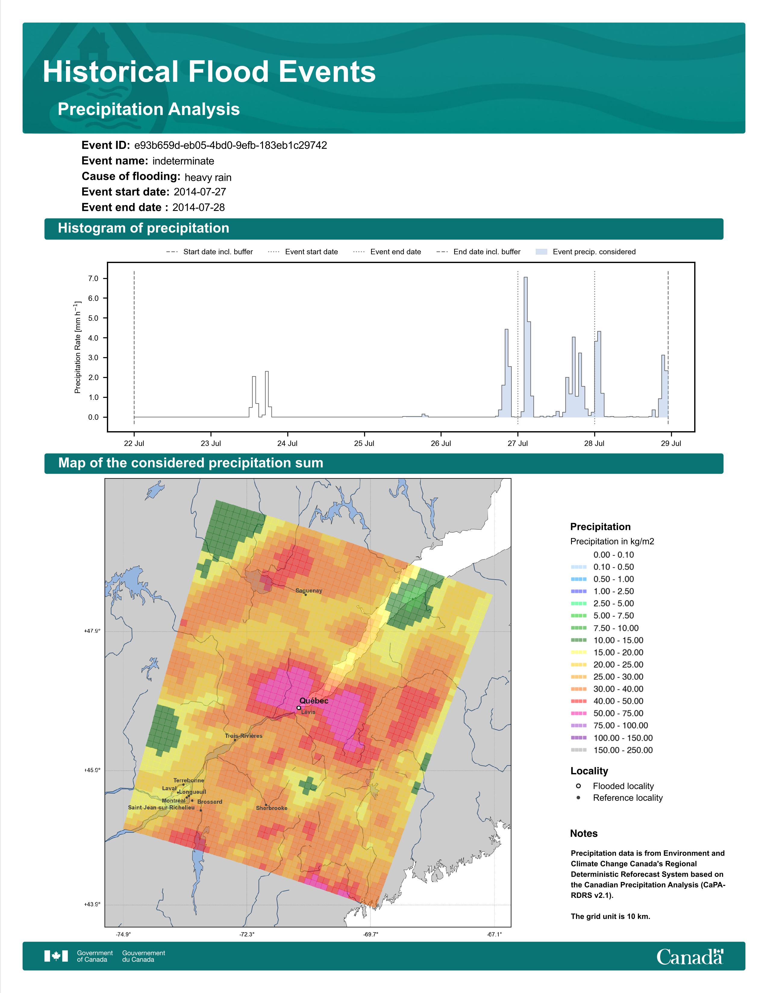
Task: Click the Québec flooded locality marker on map
Action: [x=298, y=708]
